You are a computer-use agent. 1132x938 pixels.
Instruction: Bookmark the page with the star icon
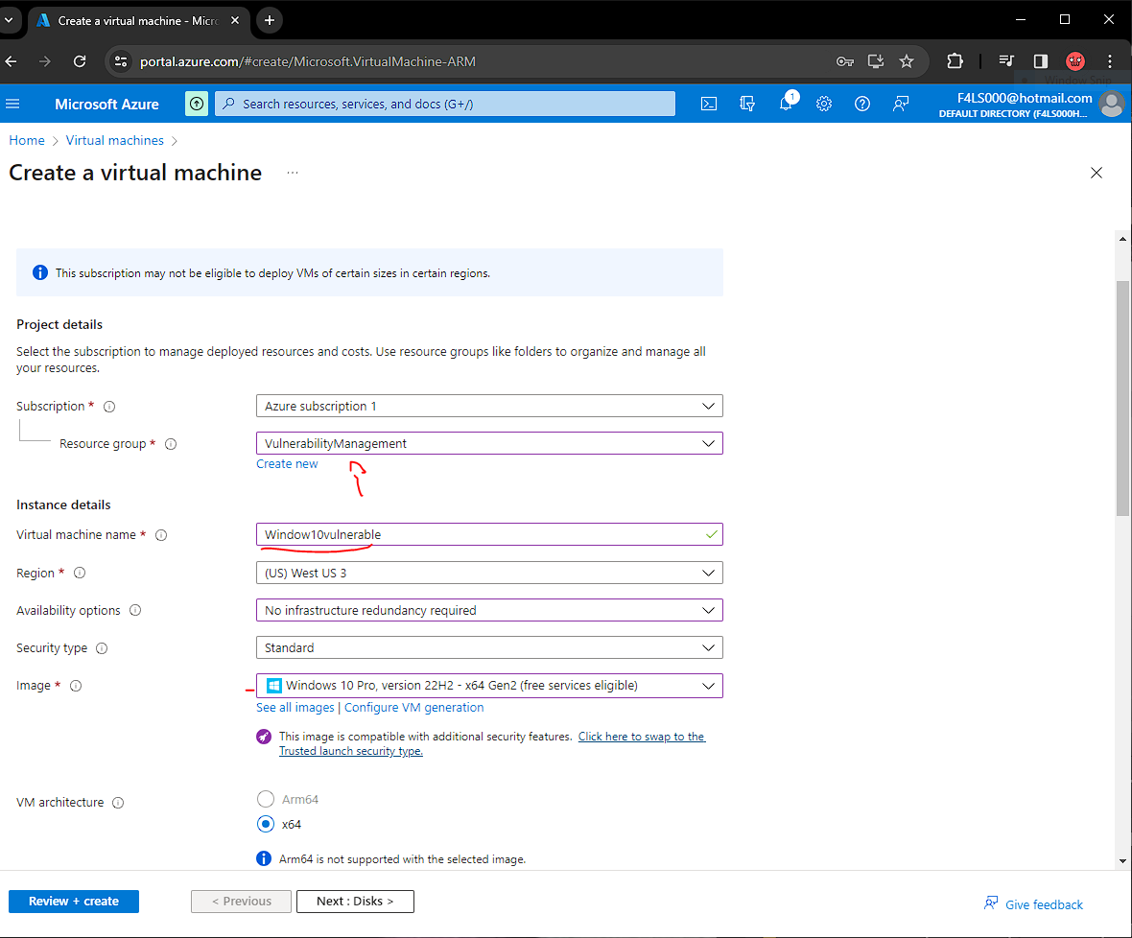pyautogui.click(x=907, y=61)
